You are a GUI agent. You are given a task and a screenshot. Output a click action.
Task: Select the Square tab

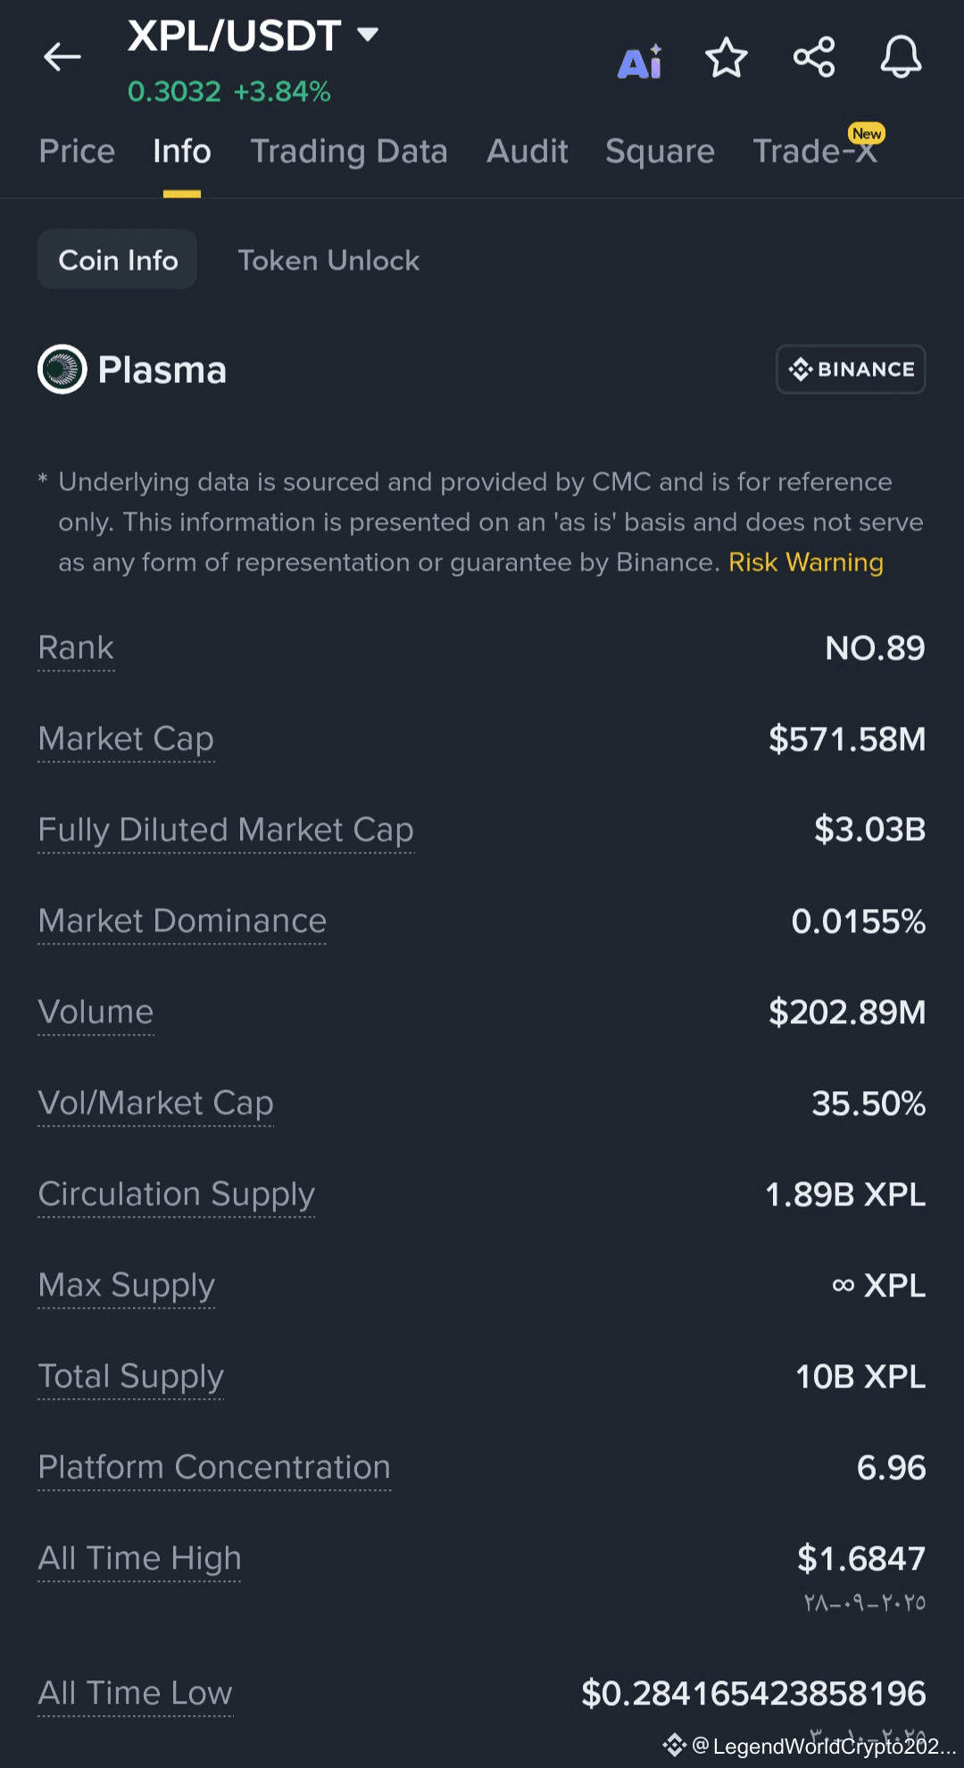660,152
